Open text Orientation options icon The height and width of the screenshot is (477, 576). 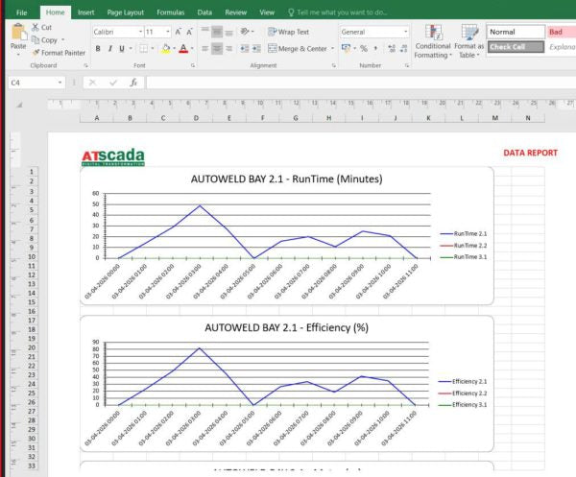tap(245, 32)
